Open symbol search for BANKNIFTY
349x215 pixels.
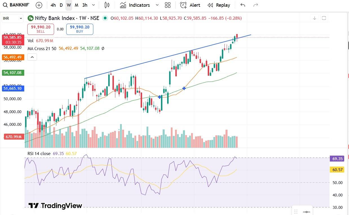click(x=16, y=5)
